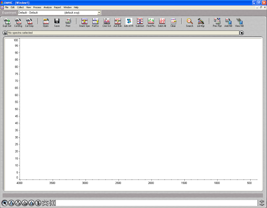Click the roll/swap arrows at bottom right

coord(262,203)
